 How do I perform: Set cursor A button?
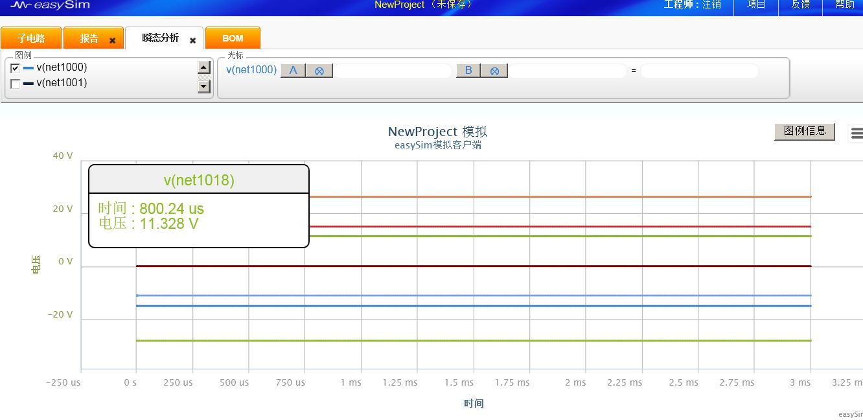click(293, 71)
